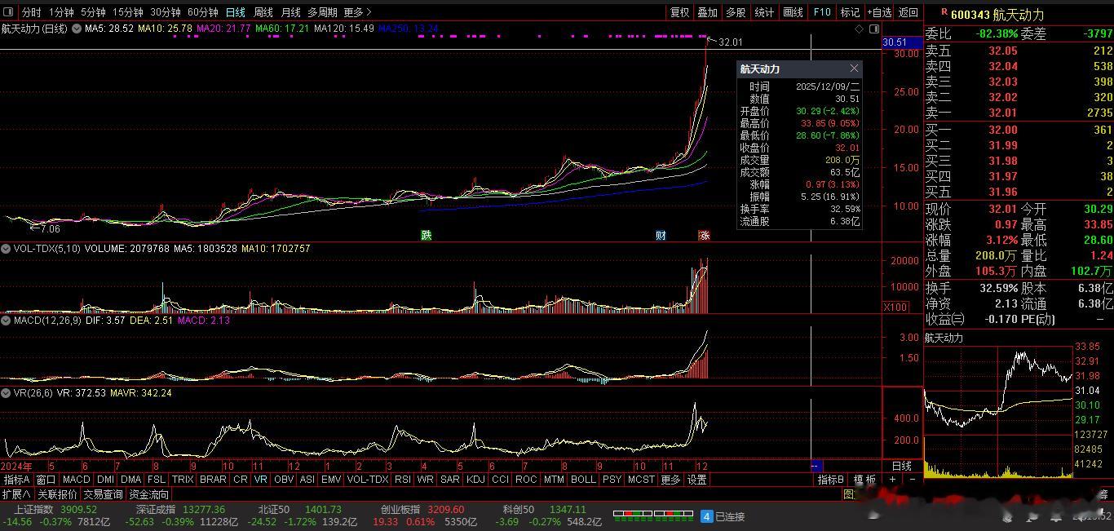Open the 统计 statistics tool
The width and height of the screenshot is (1114, 531).
(x=764, y=12)
